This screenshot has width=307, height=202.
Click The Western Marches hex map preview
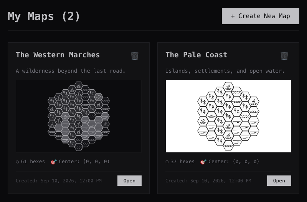click(x=79, y=116)
